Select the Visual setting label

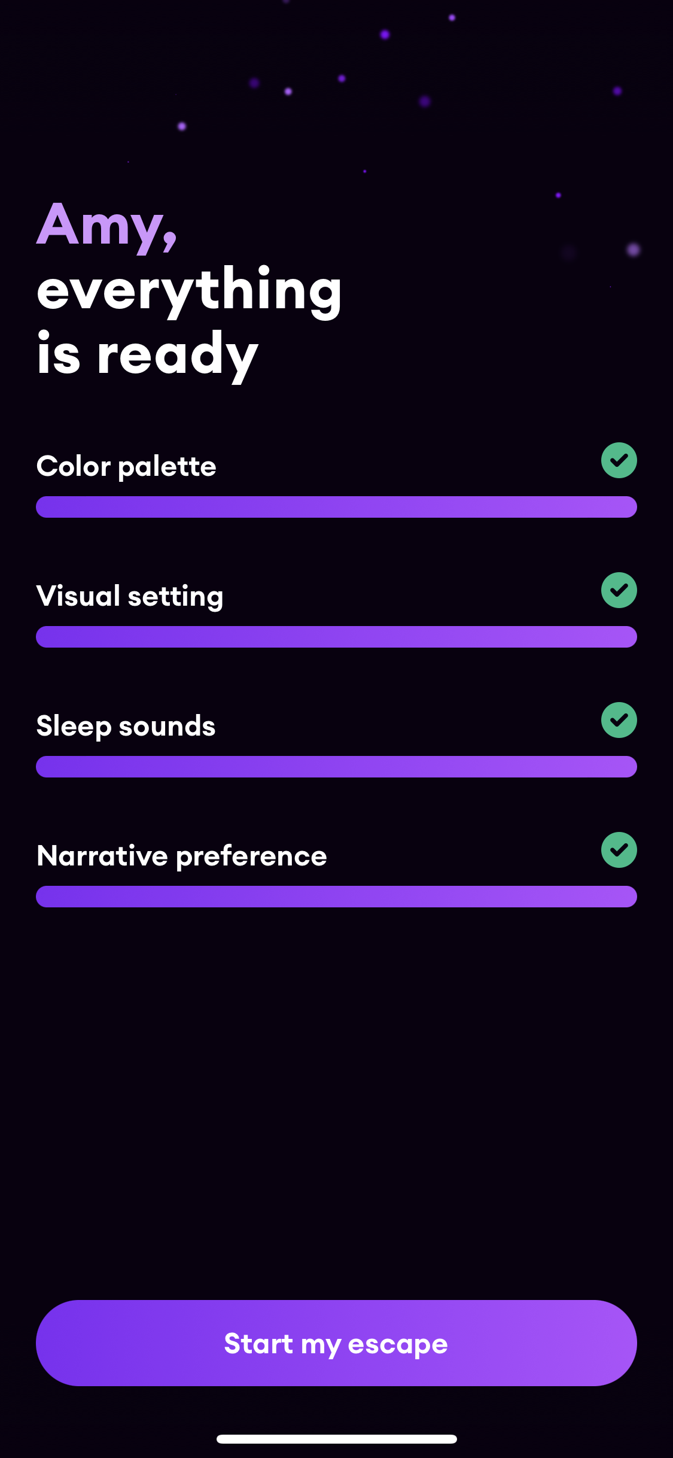pyautogui.click(x=130, y=596)
